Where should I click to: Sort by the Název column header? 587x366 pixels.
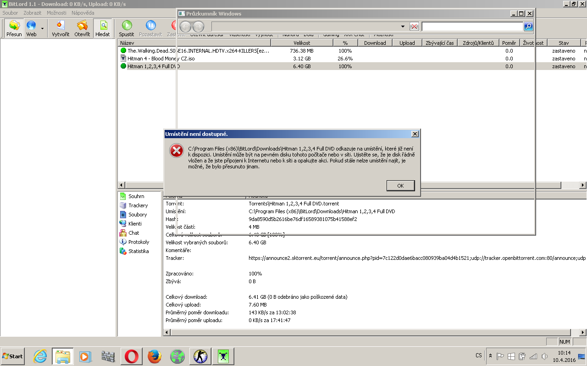(194, 43)
